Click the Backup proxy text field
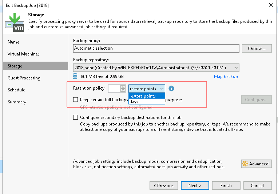The width and height of the screenshot is (278, 194). click(156, 48)
